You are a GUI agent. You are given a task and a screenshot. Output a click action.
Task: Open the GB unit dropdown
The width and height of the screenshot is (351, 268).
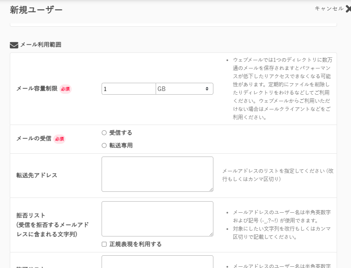(184, 89)
